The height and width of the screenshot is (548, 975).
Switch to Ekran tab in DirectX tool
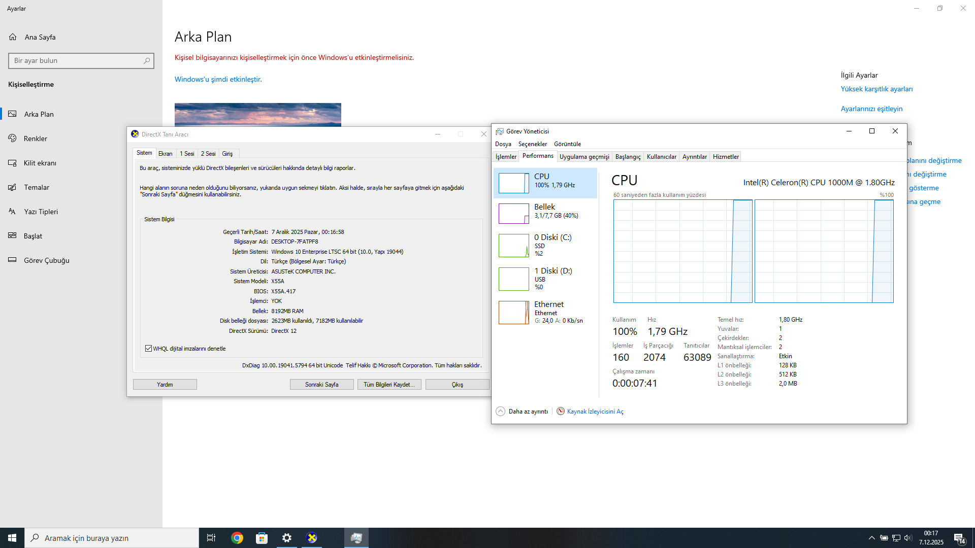coord(165,154)
